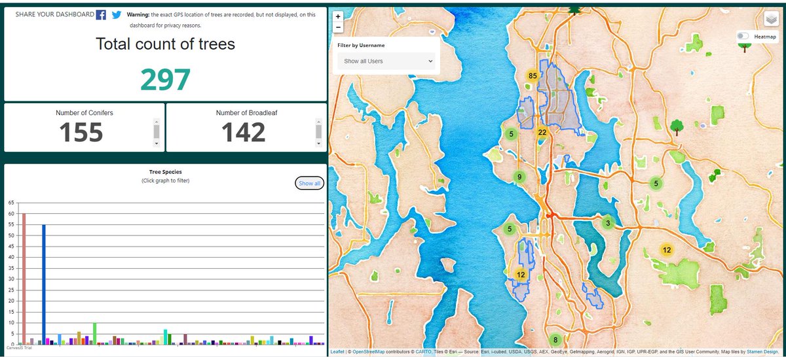
Task: Click dark conifer marker at map top edge
Action: 574,9
